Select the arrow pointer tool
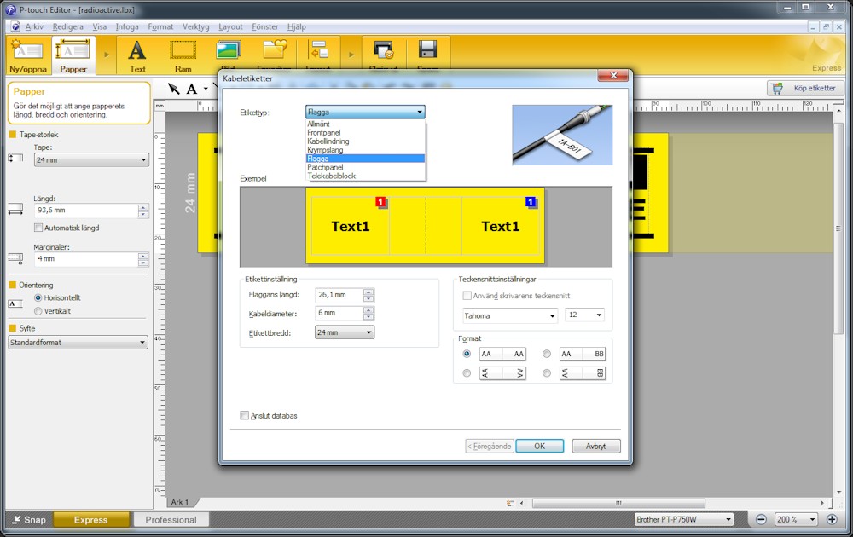Image resolution: width=853 pixels, height=537 pixels. tap(173, 89)
